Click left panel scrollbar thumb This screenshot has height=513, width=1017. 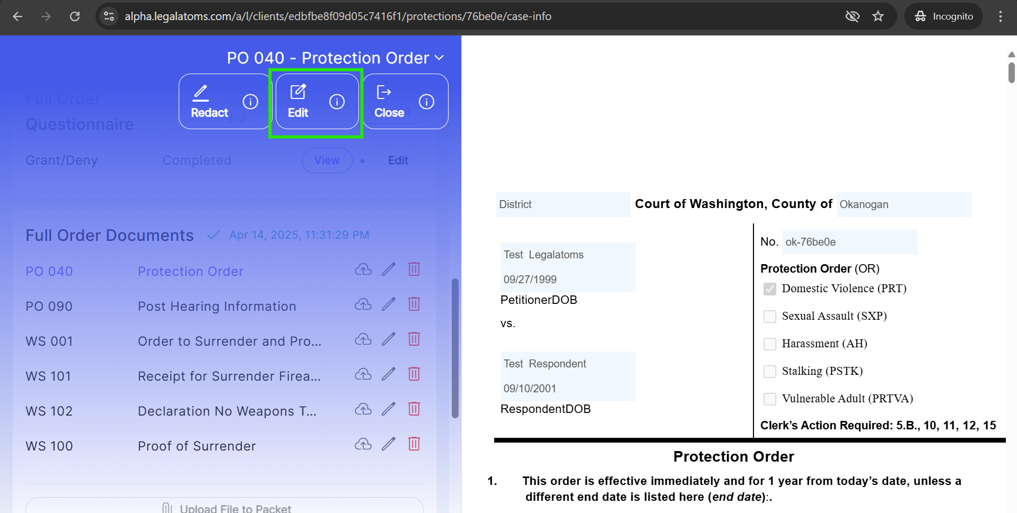(455, 348)
